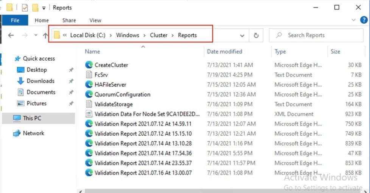This screenshot has width=370, height=193.
Task: Sort files by Date modified column
Action: click(x=224, y=51)
